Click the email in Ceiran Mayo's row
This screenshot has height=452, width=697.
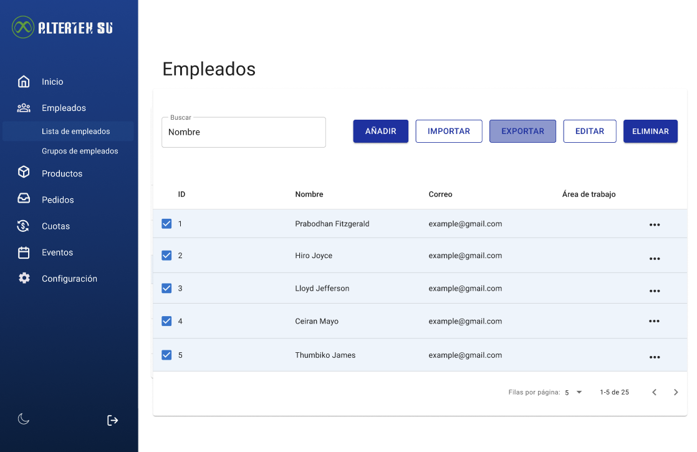pos(465,321)
